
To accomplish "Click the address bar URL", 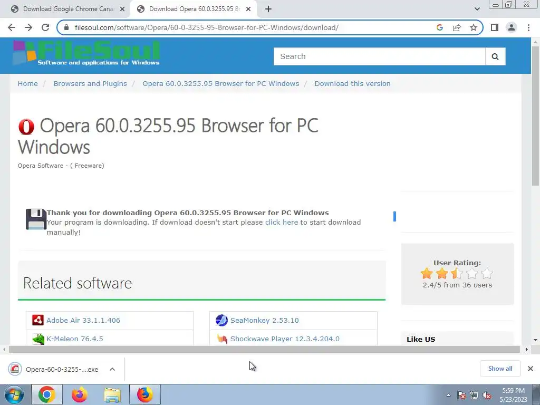I will [x=207, y=27].
